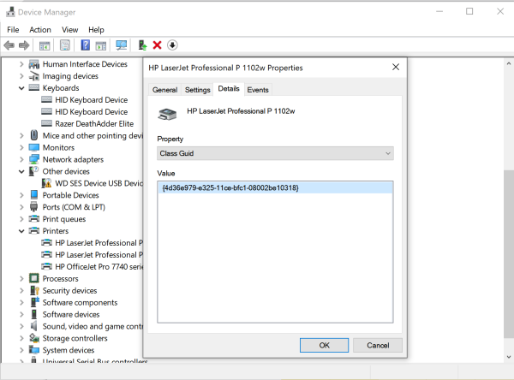The height and width of the screenshot is (380, 514).
Task: Click the Portable Devices category icon
Action: tap(34, 195)
